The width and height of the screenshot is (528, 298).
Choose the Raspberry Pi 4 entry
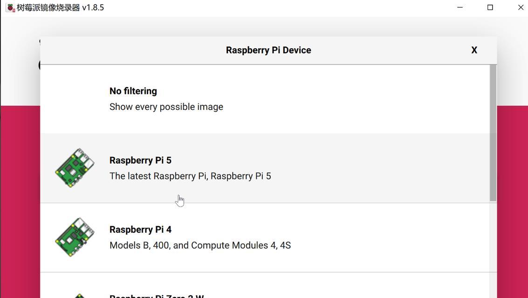click(x=140, y=230)
